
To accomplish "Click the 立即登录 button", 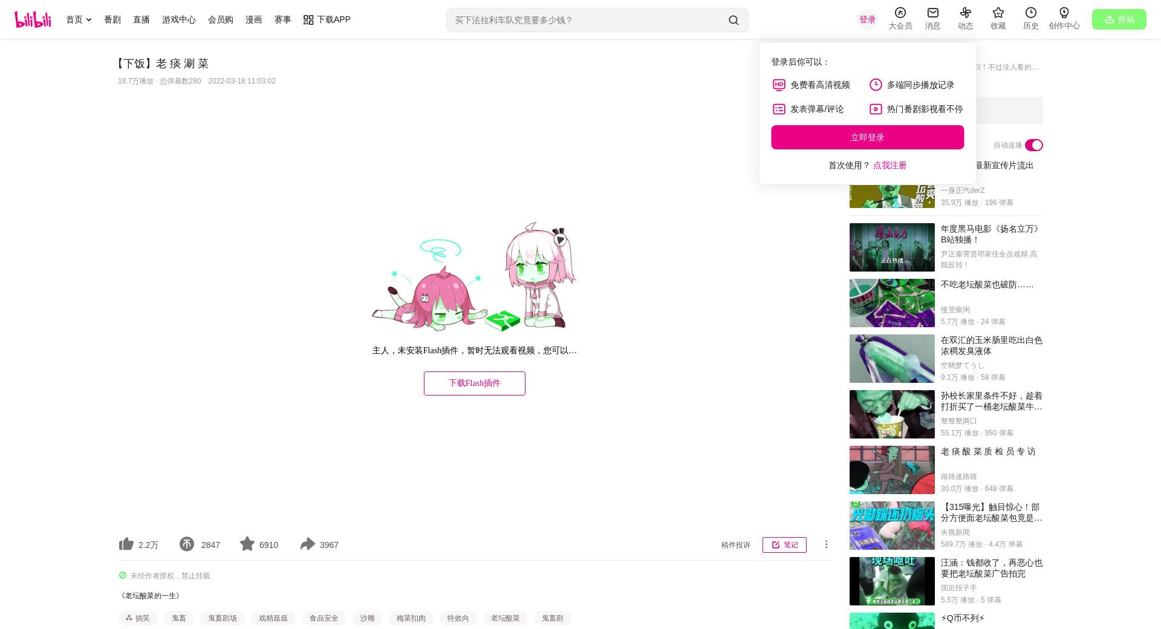I will [x=867, y=137].
